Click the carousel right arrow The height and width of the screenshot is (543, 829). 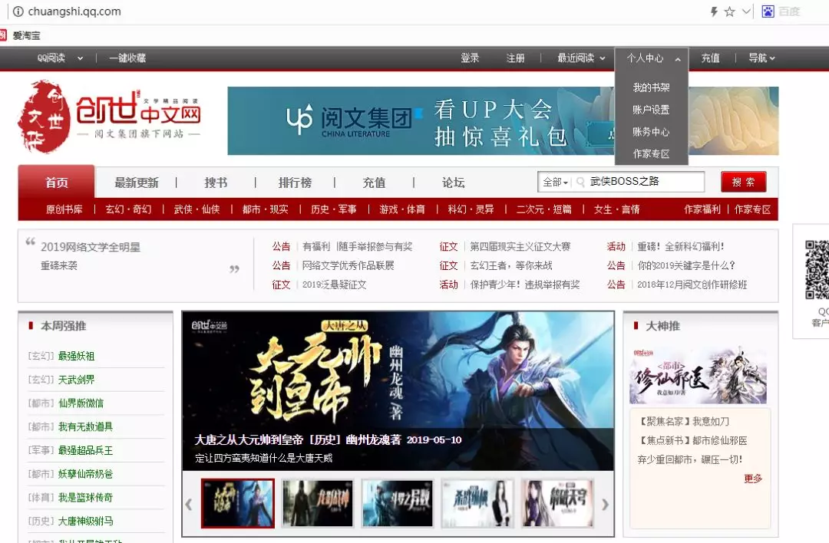[x=605, y=504]
